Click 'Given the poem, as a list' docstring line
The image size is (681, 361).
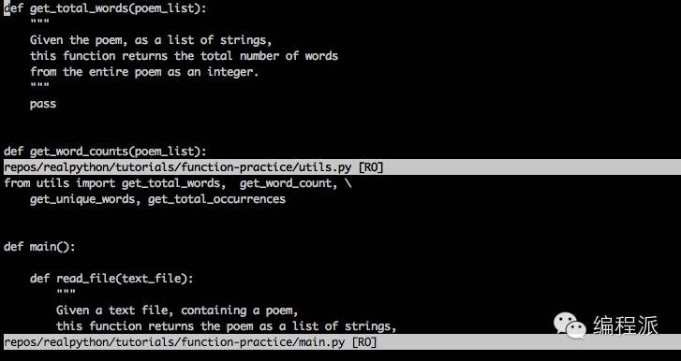[151, 40]
